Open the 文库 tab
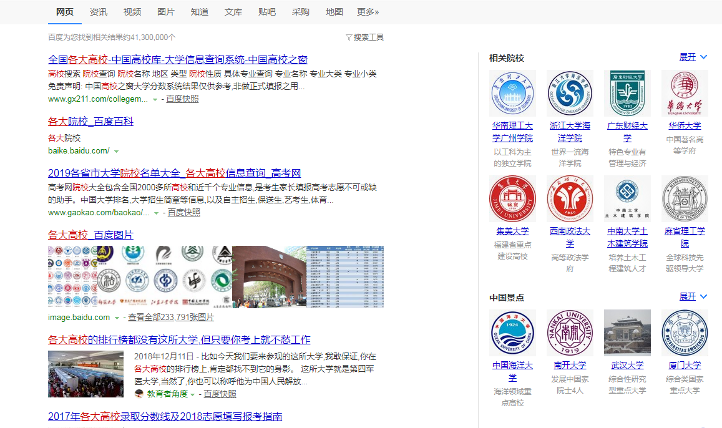 233,12
